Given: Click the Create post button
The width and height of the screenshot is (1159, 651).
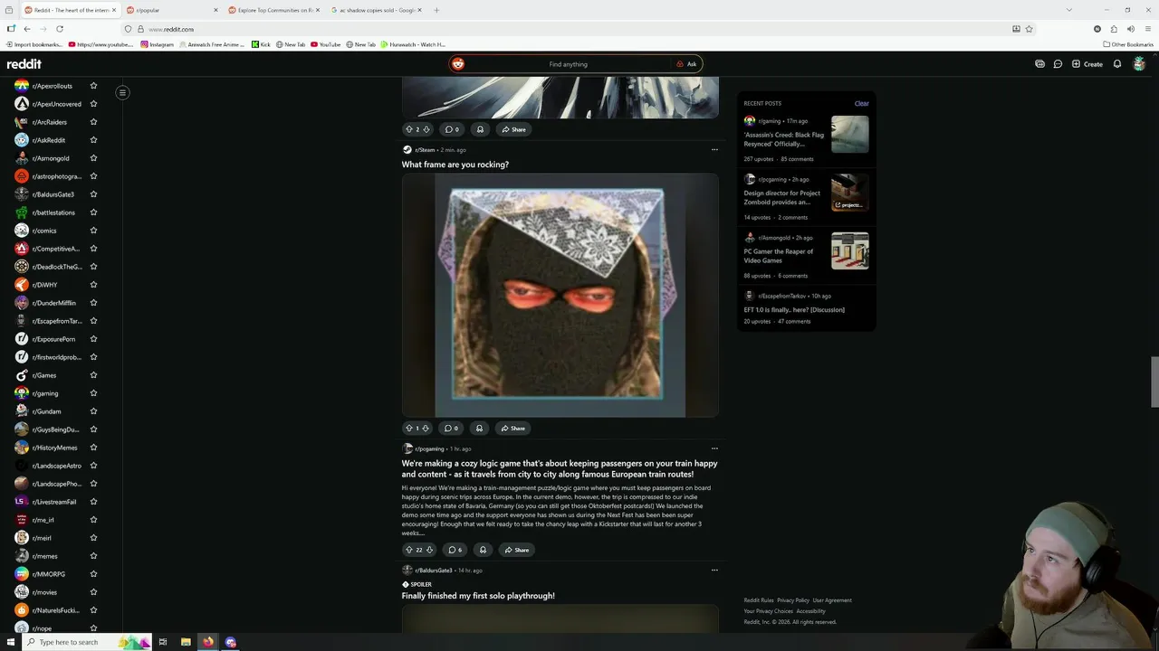Looking at the screenshot, I should (1087, 64).
